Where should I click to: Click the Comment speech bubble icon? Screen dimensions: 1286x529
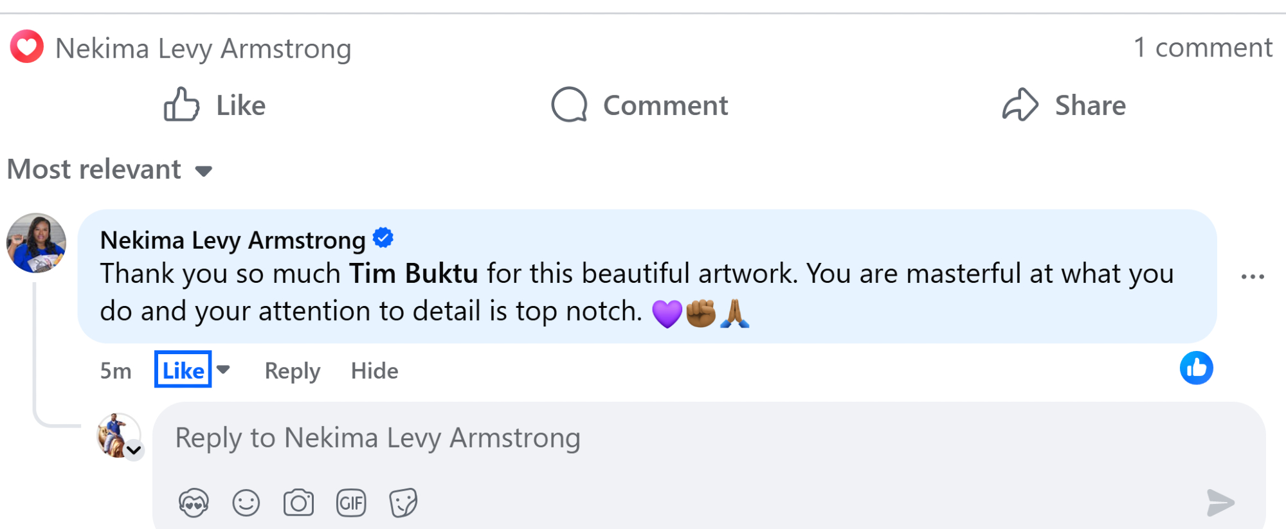pyautogui.click(x=570, y=105)
